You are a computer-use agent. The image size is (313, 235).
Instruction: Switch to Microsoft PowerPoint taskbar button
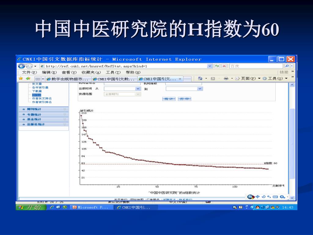(92, 207)
